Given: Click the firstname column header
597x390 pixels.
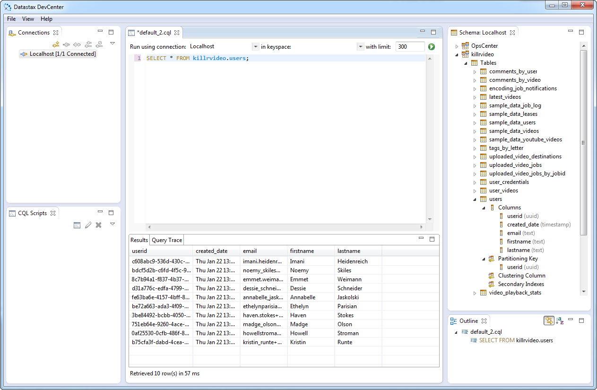Looking at the screenshot, I should pyautogui.click(x=311, y=251).
